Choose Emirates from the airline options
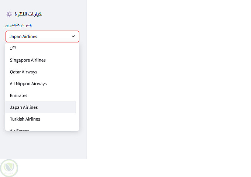251x177 pixels. pos(19,96)
